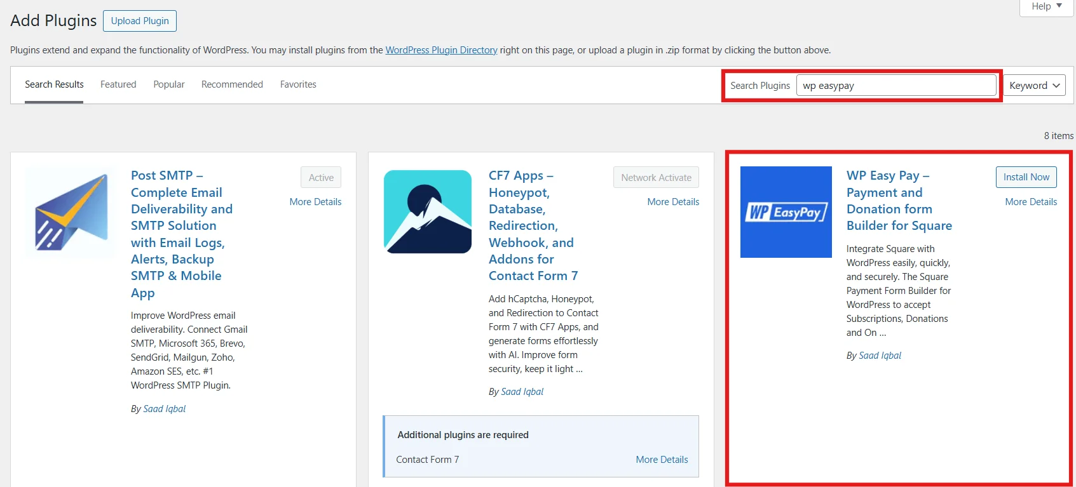Image resolution: width=1076 pixels, height=487 pixels.
Task: Switch to the Favorites tab
Action: coord(298,84)
